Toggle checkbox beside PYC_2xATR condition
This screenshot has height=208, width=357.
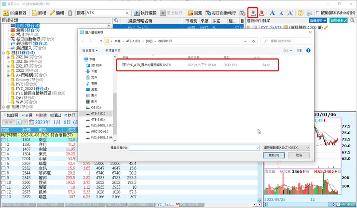click(x=248, y=28)
